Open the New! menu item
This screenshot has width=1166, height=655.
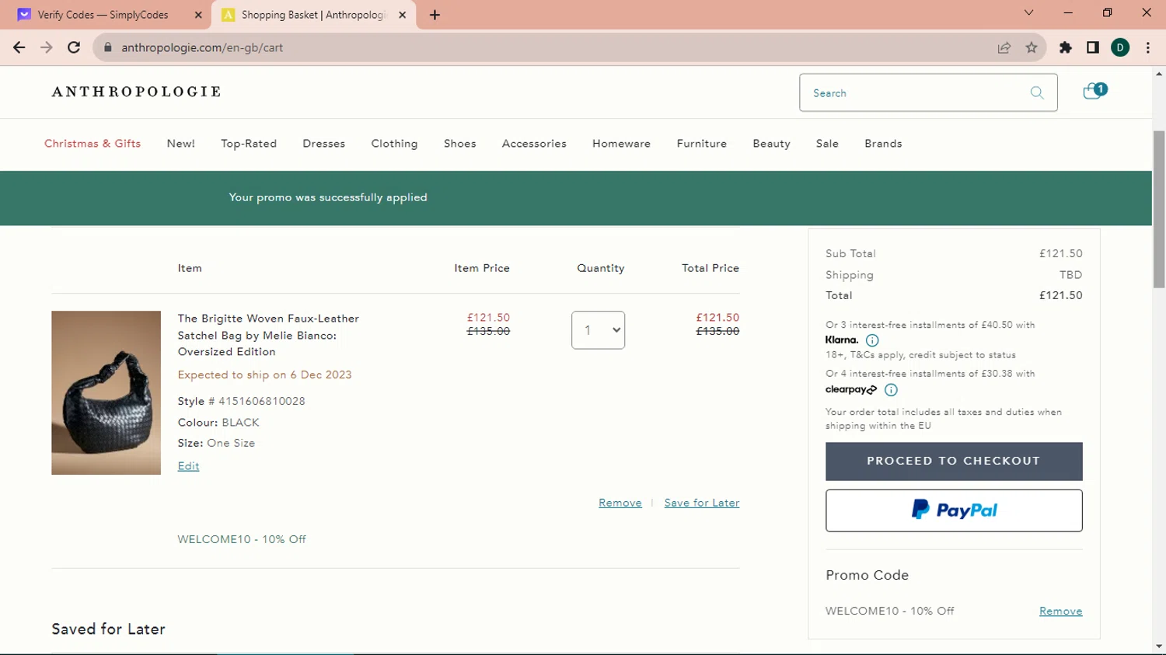click(181, 144)
